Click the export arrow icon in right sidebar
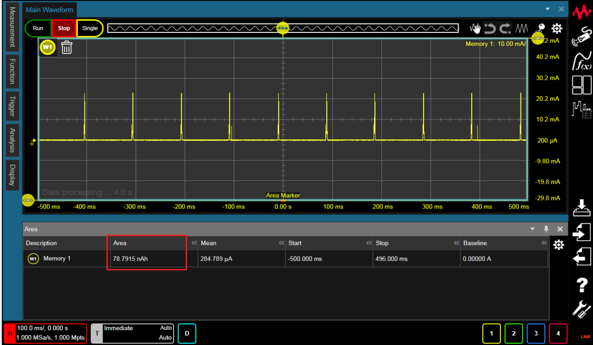 click(x=582, y=257)
